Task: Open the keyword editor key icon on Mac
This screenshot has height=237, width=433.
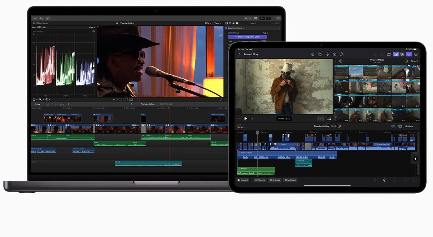Action: coord(41,18)
